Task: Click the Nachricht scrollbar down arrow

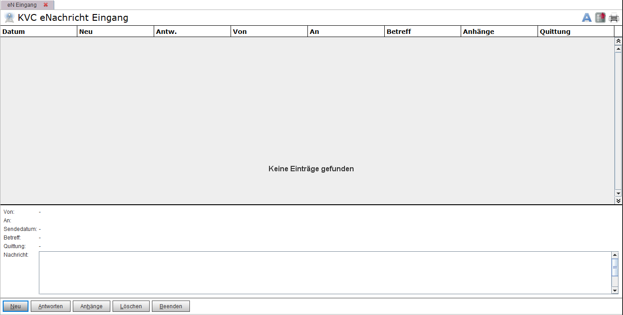Action: click(x=615, y=291)
